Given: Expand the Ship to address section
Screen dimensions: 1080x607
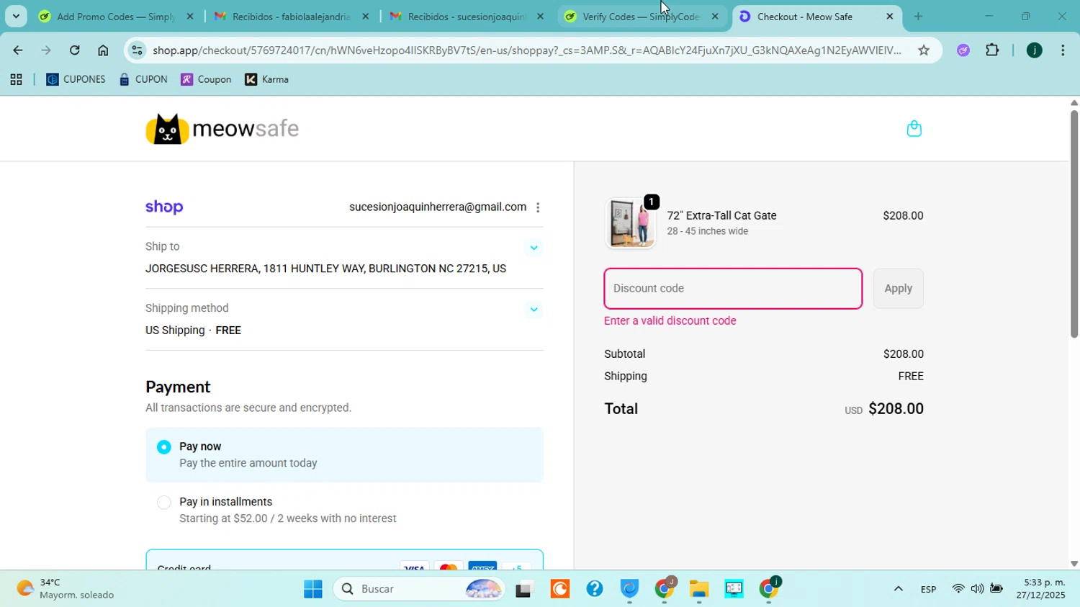Looking at the screenshot, I should tap(534, 248).
